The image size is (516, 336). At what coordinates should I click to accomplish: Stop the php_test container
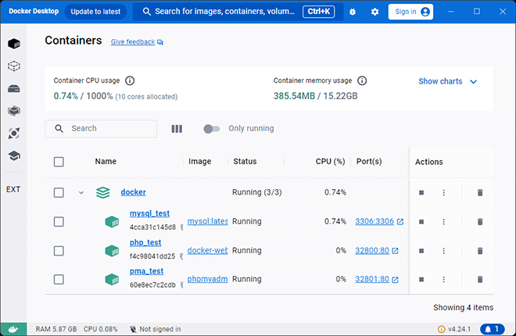pyautogui.click(x=421, y=251)
